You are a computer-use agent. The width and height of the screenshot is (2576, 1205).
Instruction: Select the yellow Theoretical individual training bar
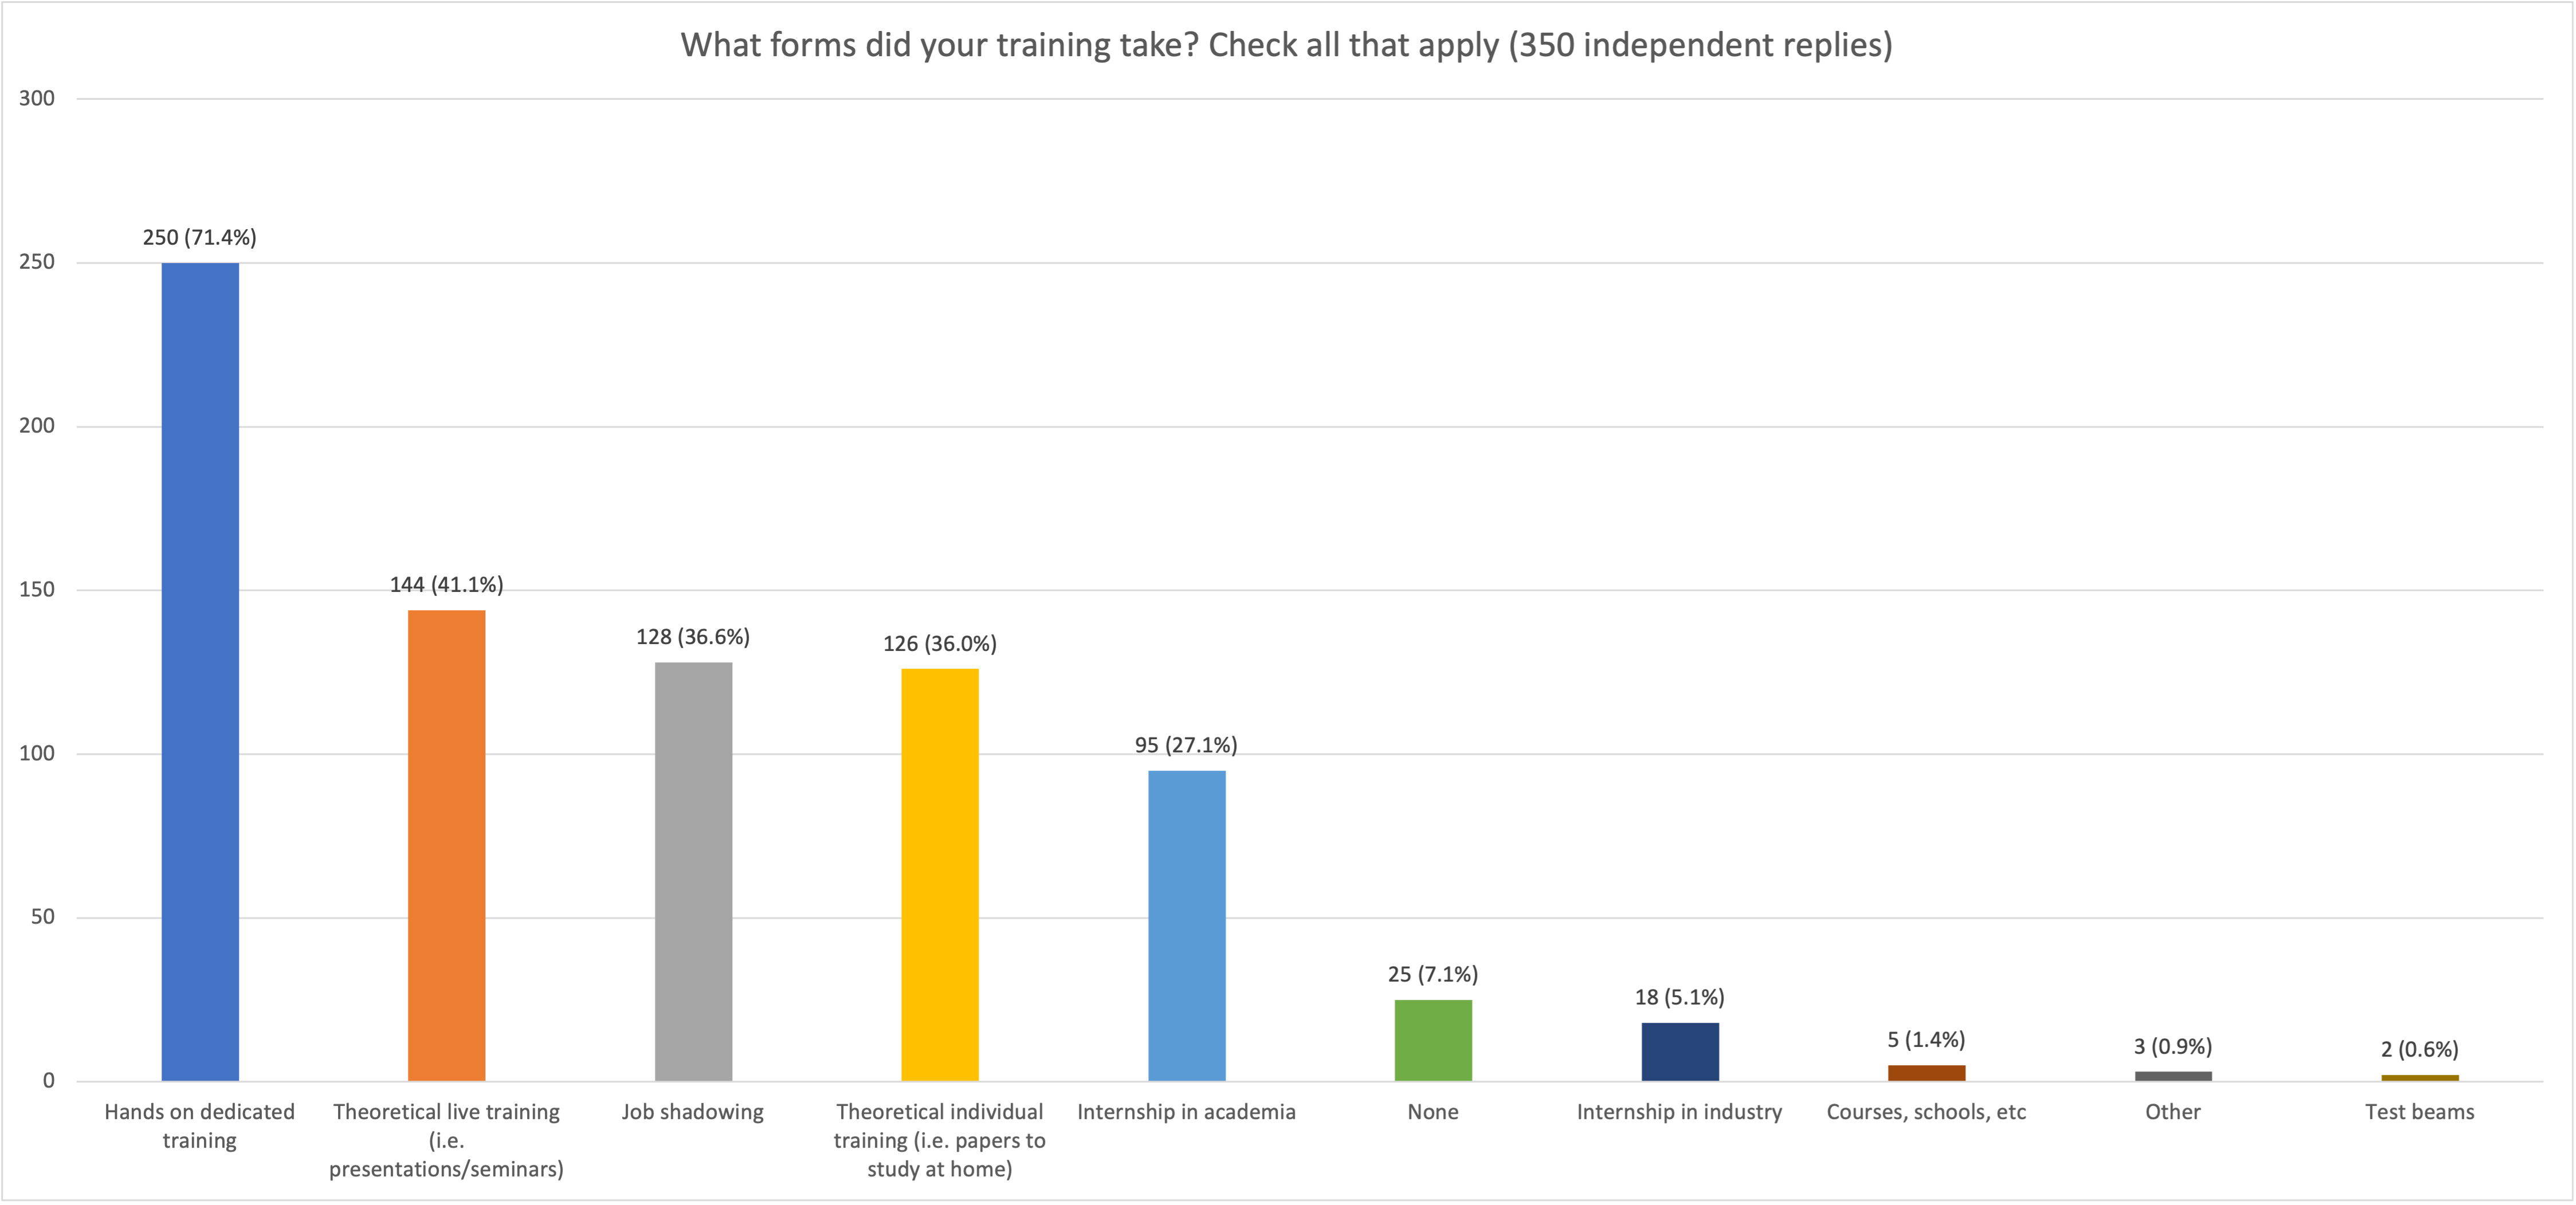940,874
